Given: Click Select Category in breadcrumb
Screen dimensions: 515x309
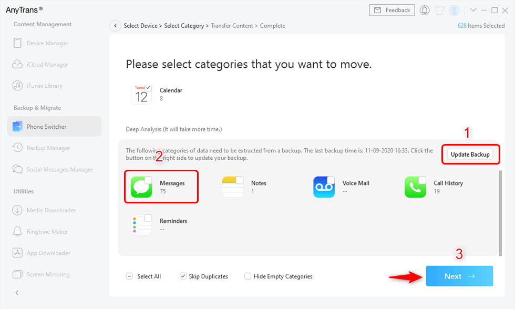Looking at the screenshot, I should 184,26.
